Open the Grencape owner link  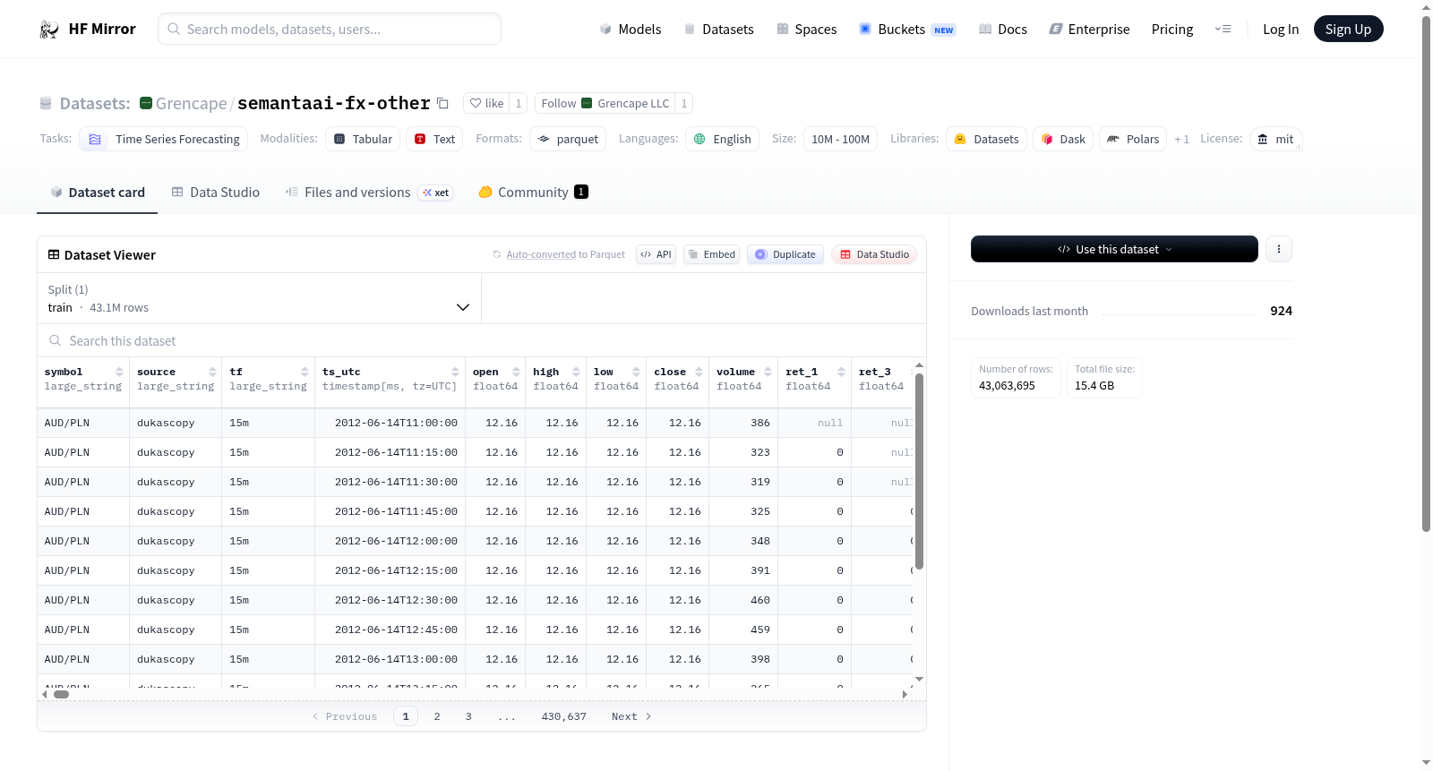click(x=191, y=103)
